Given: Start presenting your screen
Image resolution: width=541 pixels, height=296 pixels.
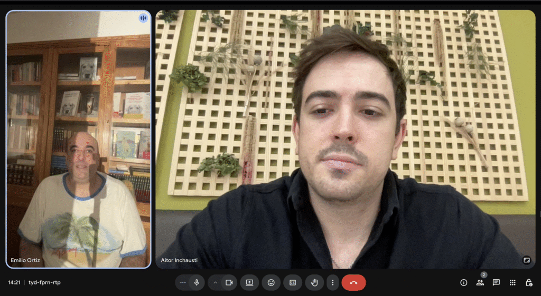Looking at the screenshot, I should tap(249, 282).
